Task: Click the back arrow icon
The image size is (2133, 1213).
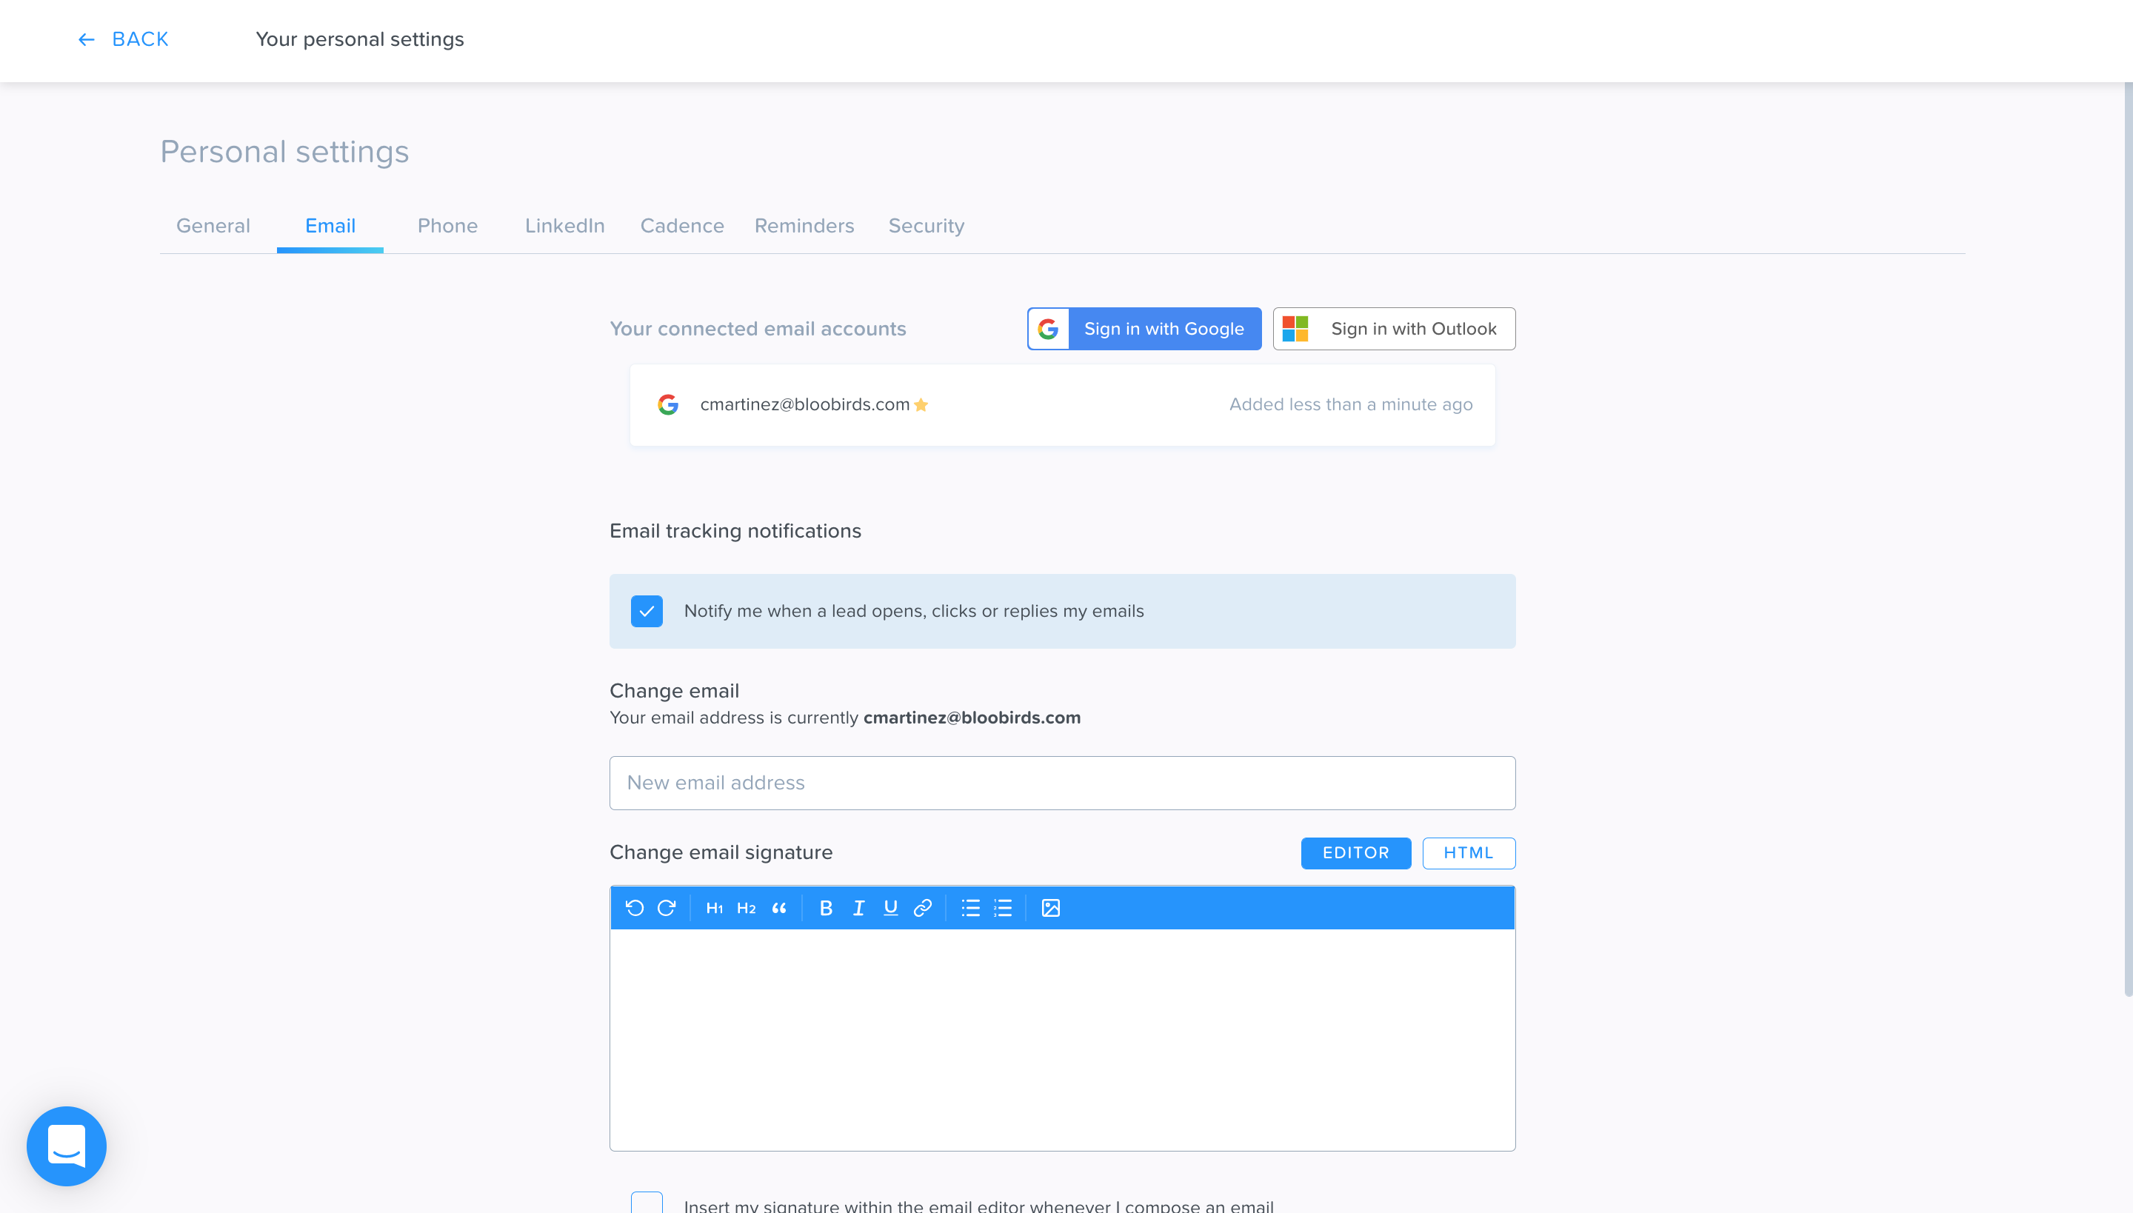Action: click(x=87, y=39)
